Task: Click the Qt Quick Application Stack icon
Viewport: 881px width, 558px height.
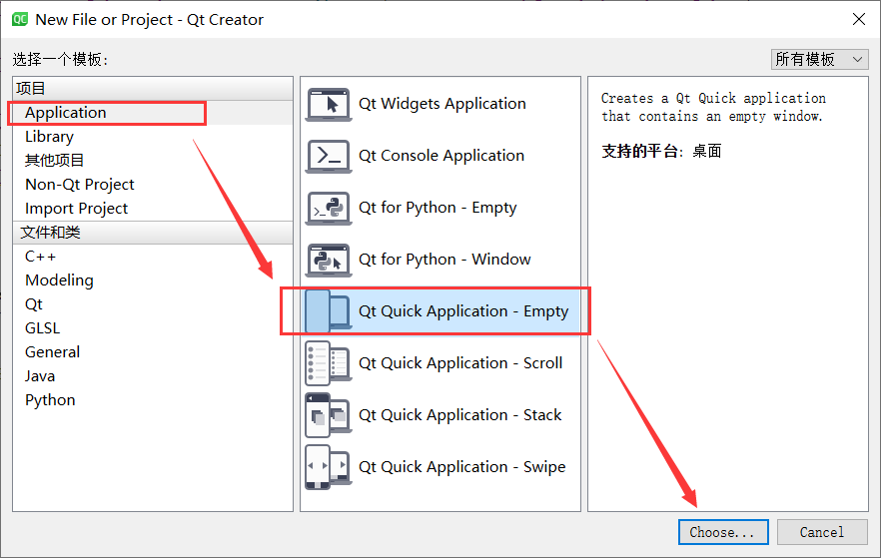Action: [x=329, y=415]
